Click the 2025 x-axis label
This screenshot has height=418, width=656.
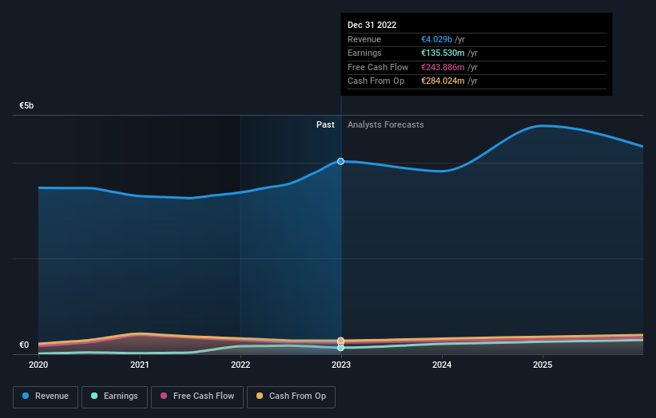click(x=543, y=365)
